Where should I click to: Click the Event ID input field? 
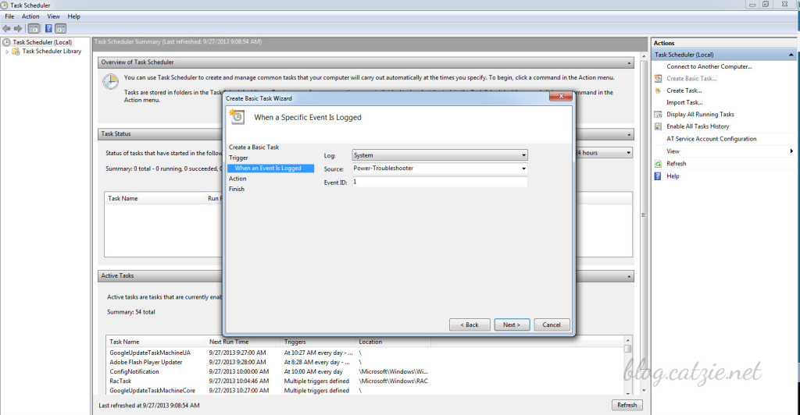[x=440, y=182]
